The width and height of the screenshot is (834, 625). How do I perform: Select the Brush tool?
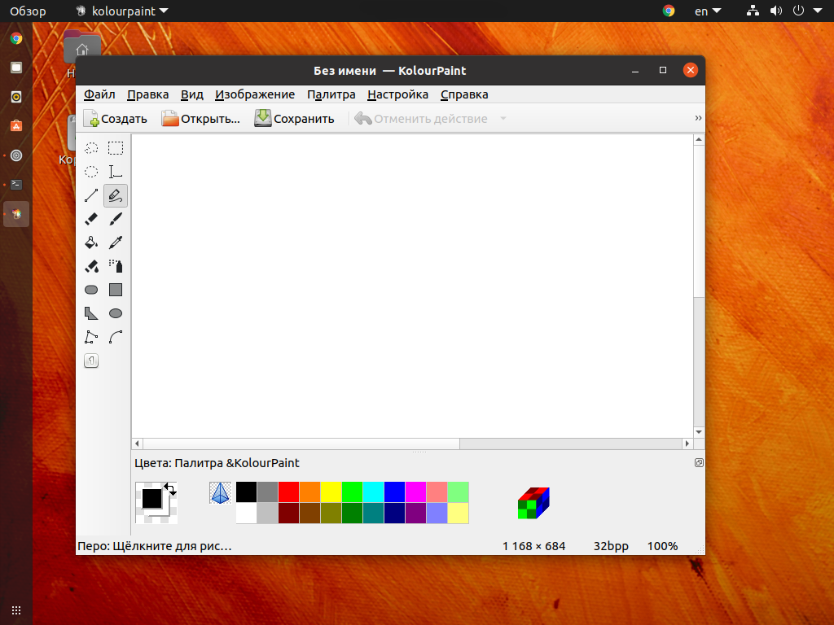[x=116, y=219]
